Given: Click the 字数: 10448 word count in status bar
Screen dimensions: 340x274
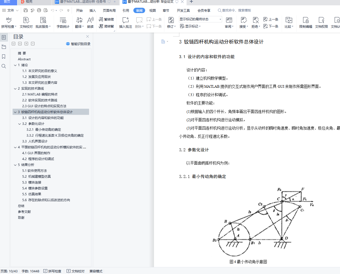Looking at the screenshot, I should 30,271.
